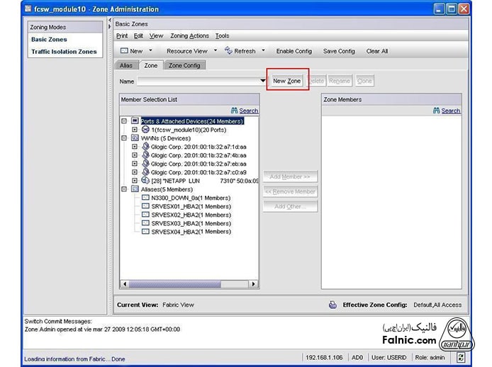Click the Member Selection List horizontal scrollbar
Screen dimensions: 492x367
tap(189, 284)
